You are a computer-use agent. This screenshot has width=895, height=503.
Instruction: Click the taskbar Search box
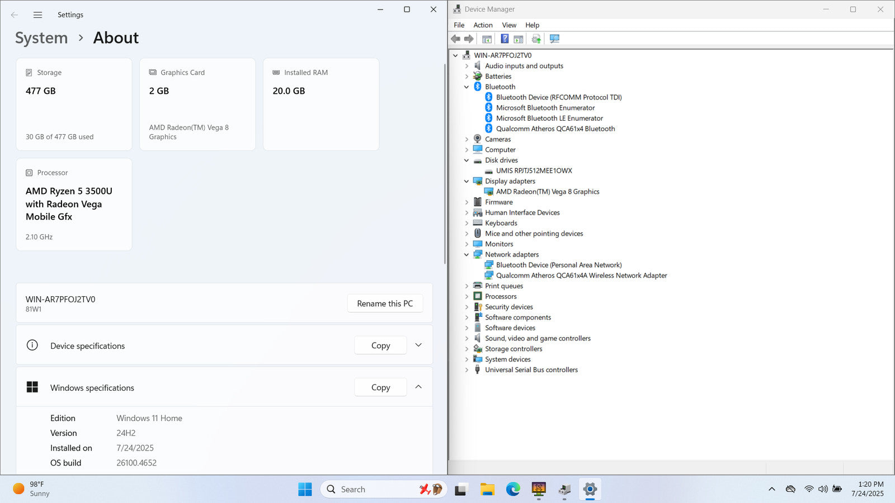point(369,490)
